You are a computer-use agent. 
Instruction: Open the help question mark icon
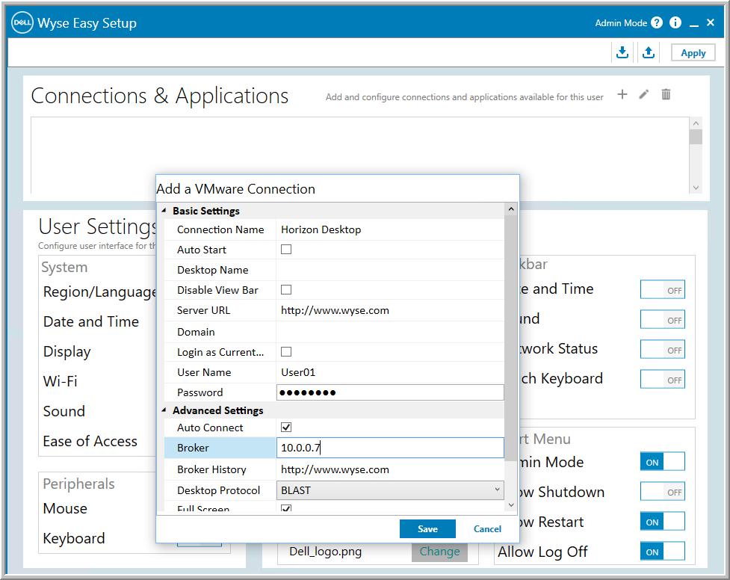point(657,22)
